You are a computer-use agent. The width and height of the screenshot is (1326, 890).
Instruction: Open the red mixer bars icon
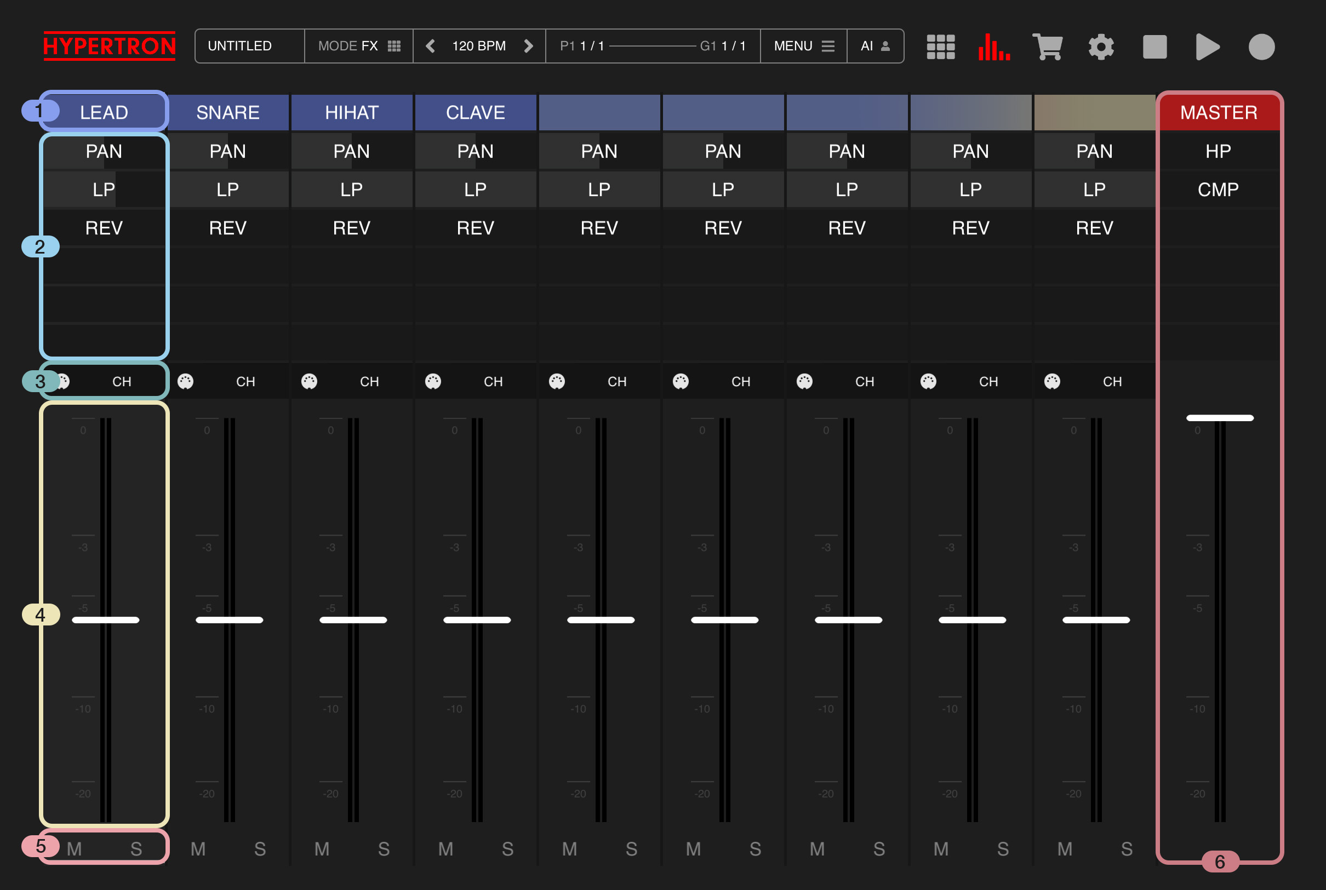994,47
